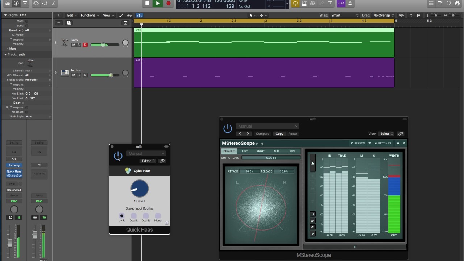Select Mono input routing
464x261 pixels.
coord(158,216)
